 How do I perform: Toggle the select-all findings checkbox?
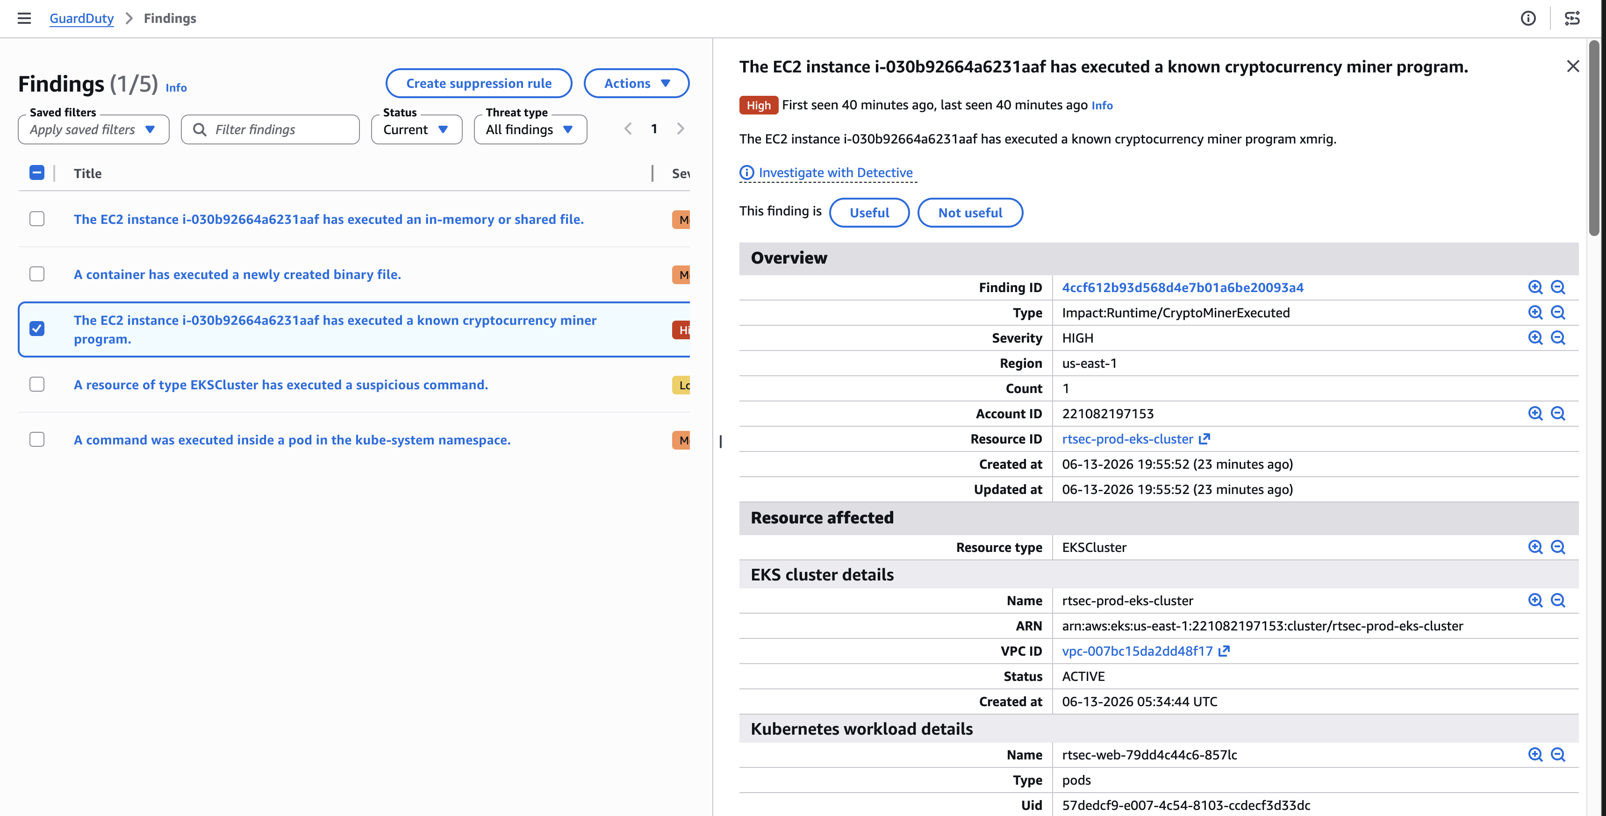click(x=37, y=172)
